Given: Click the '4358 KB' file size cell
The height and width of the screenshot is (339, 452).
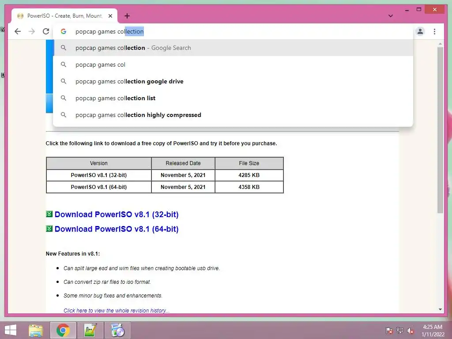Looking at the screenshot, I should click(249, 187).
